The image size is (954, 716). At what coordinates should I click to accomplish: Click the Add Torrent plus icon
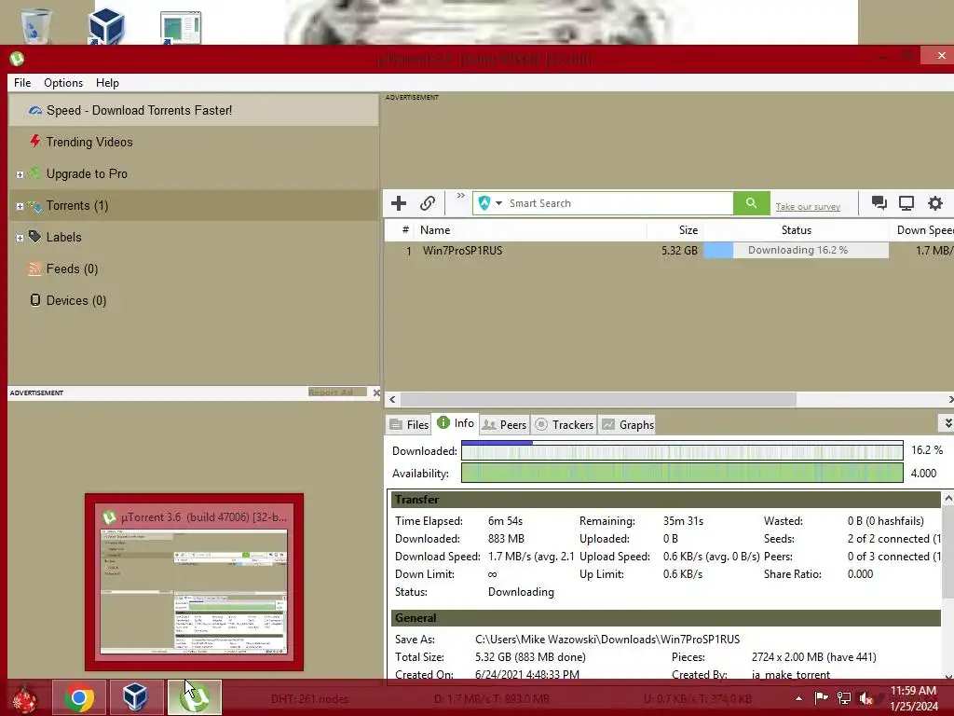point(399,203)
